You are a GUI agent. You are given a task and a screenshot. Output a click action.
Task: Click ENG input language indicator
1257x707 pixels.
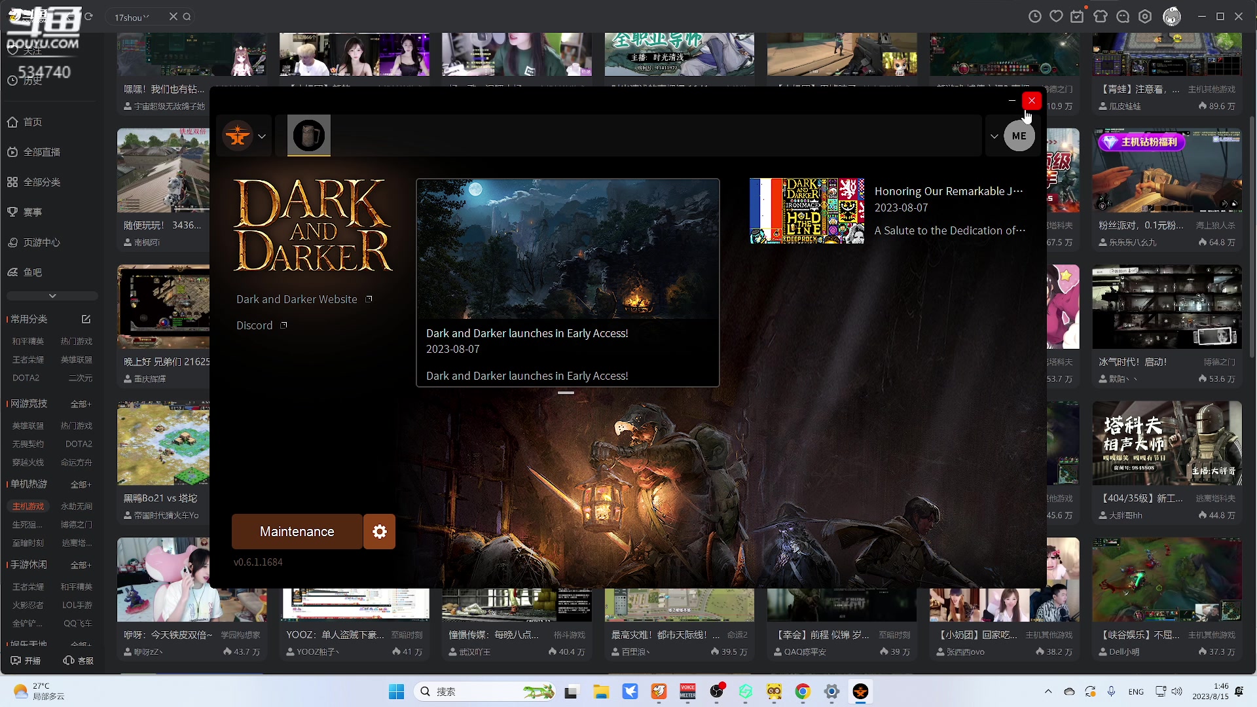tap(1136, 692)
